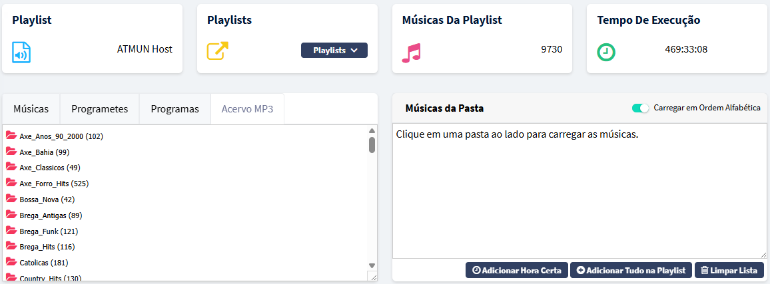Click the audio file icon under Playlist

[x=21, y=52]
